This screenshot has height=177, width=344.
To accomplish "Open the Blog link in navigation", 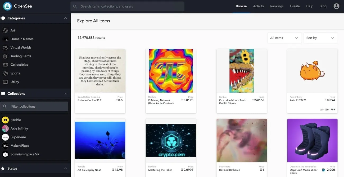I will [323, 6].
